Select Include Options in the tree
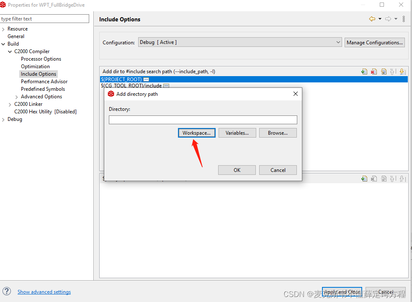 pos(39,74)
